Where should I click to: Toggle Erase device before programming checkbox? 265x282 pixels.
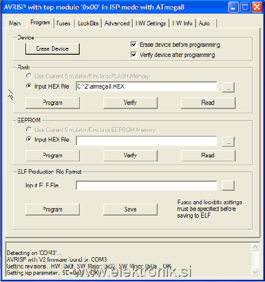tap(133, 45)
